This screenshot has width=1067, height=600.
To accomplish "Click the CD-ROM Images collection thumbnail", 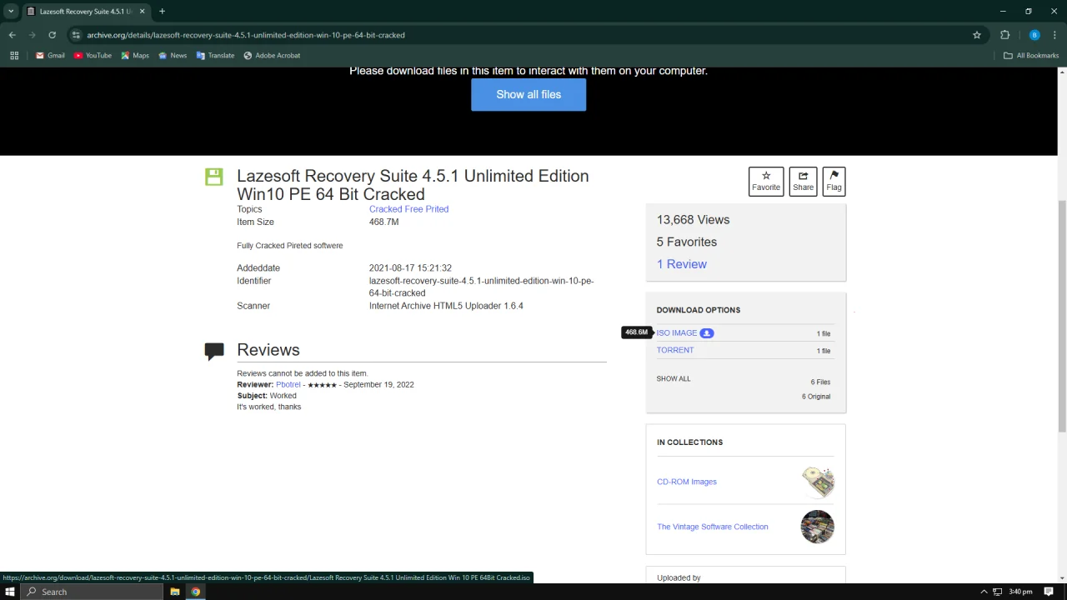I will tap(818, 482).
